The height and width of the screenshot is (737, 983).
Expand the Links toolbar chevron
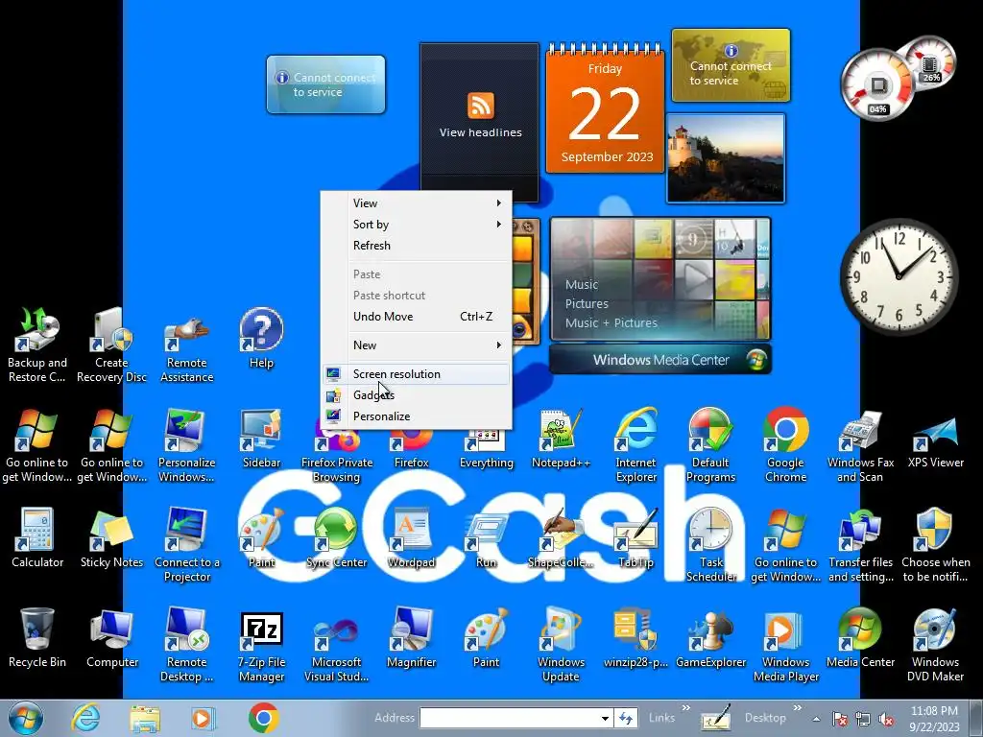685,709
